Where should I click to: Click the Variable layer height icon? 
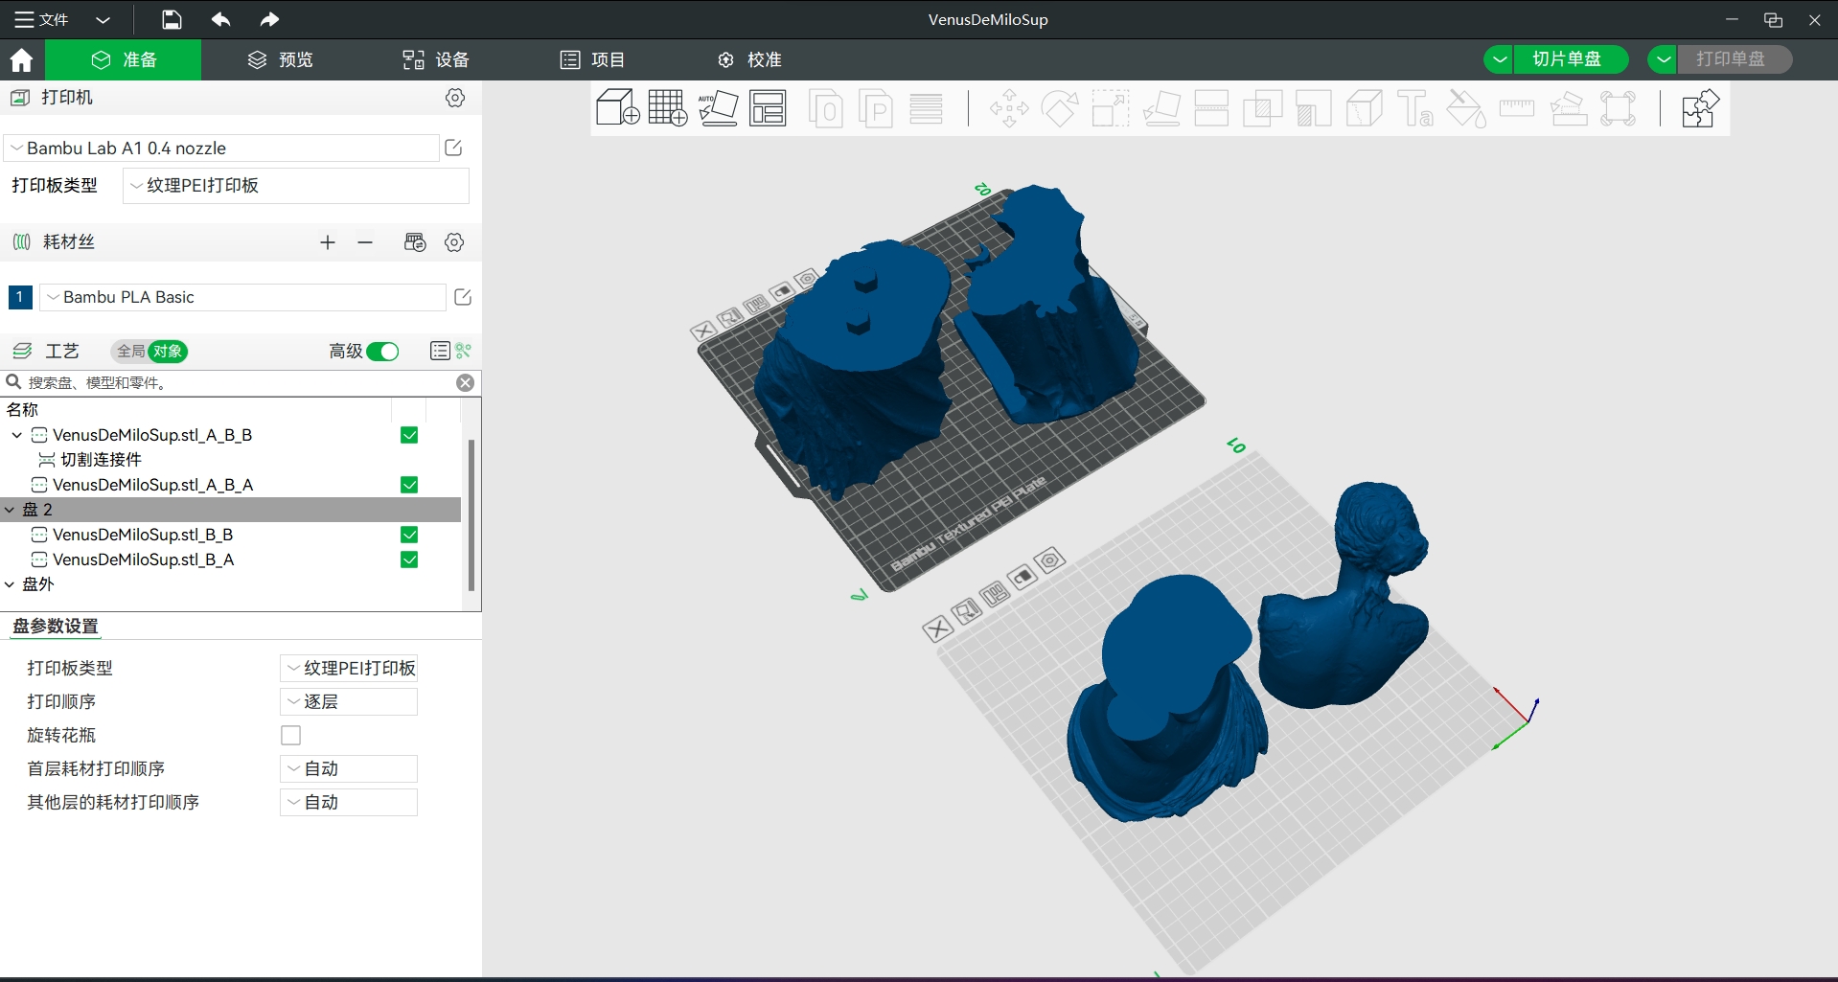[x=926, y=108]
